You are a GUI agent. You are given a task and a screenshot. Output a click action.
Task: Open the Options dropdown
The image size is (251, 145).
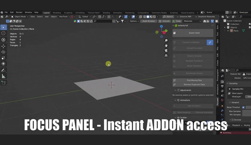click(134, 21)
